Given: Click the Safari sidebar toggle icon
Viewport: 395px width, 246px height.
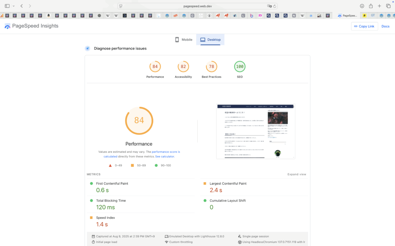Looking at the screenshot, I should (7, 6).
